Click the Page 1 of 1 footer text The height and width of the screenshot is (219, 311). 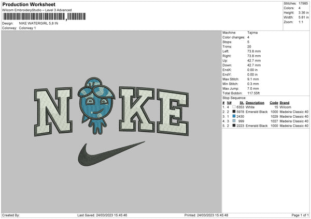[300, 215]
